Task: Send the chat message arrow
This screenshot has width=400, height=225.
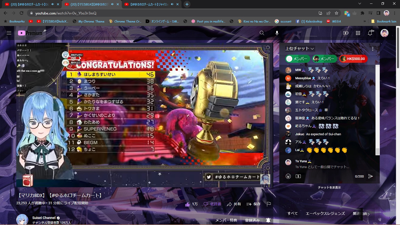Action: (x=370, y=176)
